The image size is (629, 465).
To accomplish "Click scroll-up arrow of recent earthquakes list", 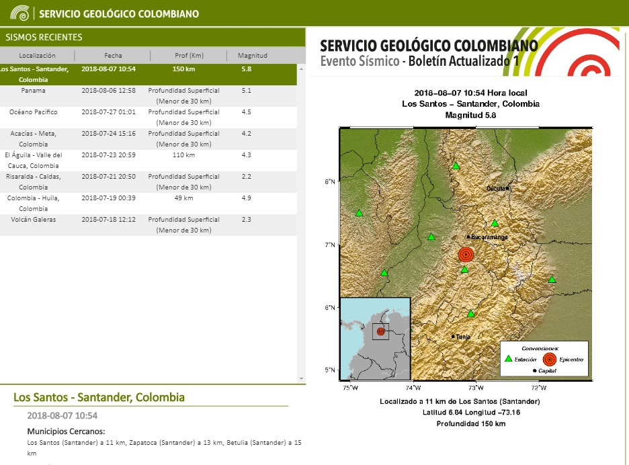I will pyautogui.click(x=300, y=52).
